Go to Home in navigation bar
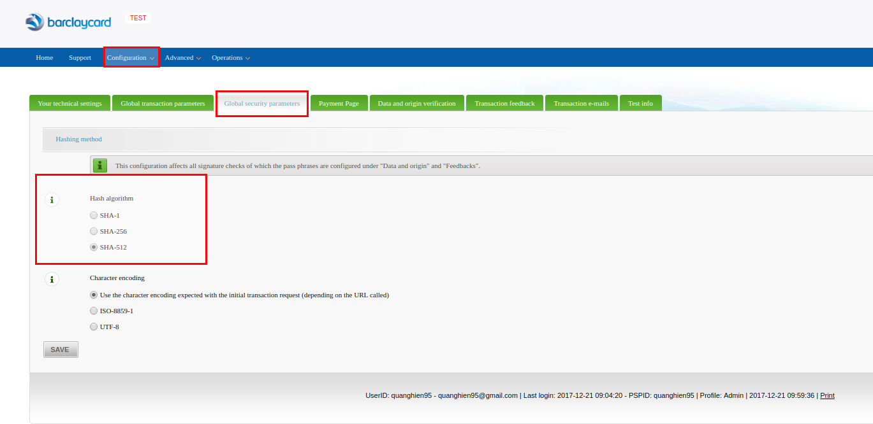The width and height of the screenshot is (873, 424). tap(45, 57)
